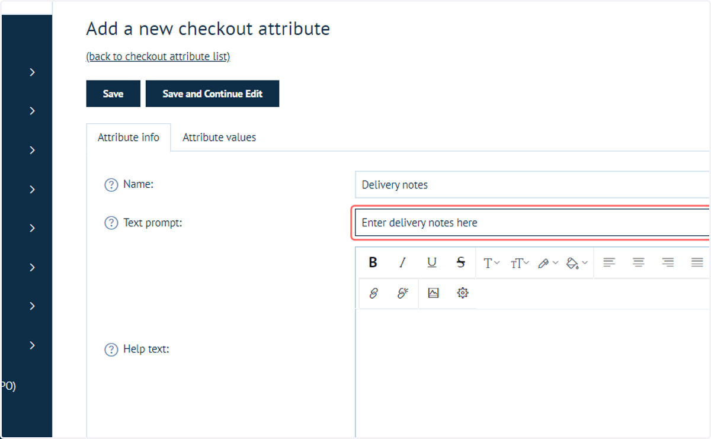This screenshot has width=711, height=439.
Task: Click inside the Help text editor body
Action: coord(532,373)
